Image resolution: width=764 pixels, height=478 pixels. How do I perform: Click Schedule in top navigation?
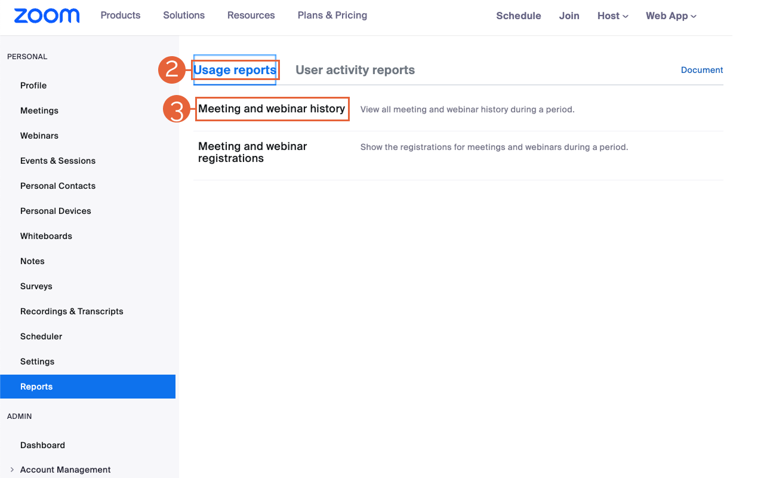coord(518,16)
